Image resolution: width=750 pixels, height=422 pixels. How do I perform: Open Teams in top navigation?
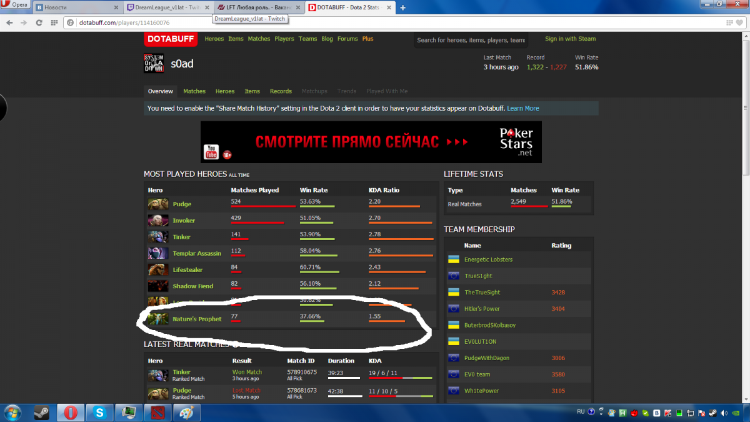pos(307,39)
